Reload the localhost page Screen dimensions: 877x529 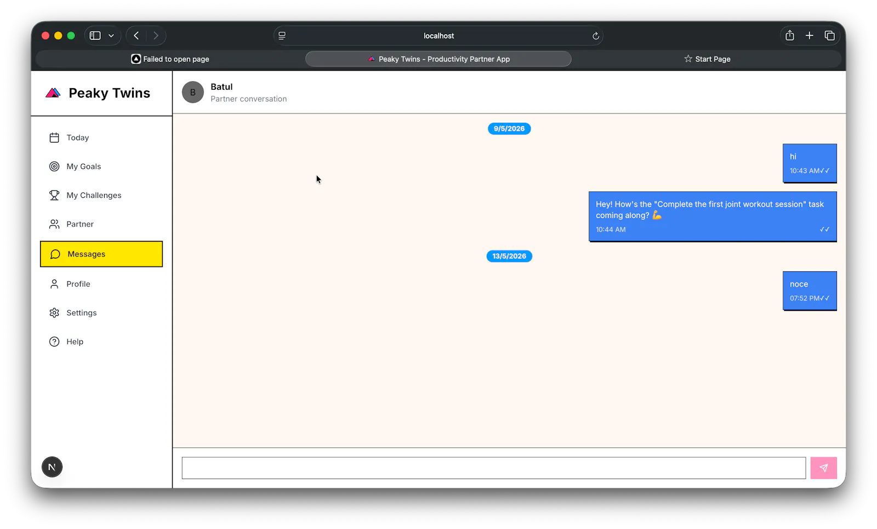[x=596, y=36]
